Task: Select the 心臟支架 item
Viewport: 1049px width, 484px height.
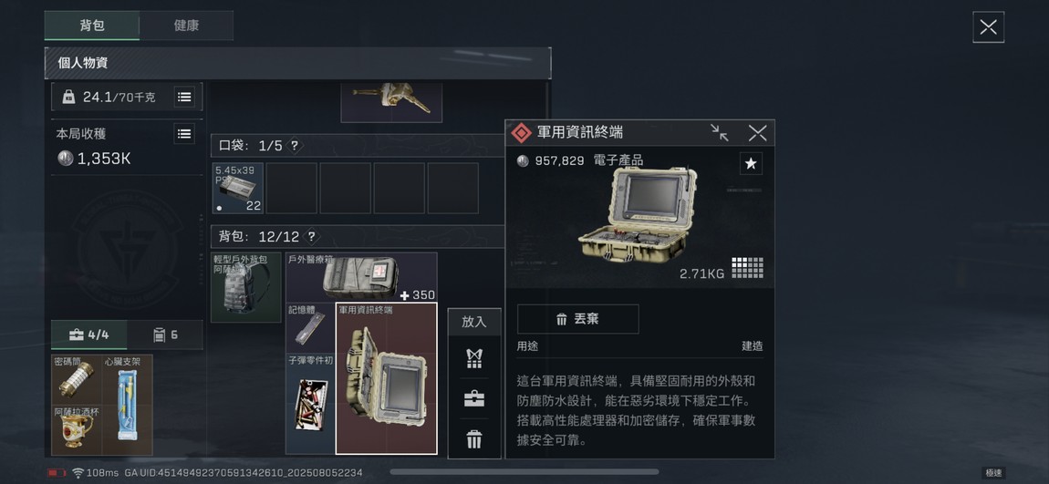Action: coord(127,405)
